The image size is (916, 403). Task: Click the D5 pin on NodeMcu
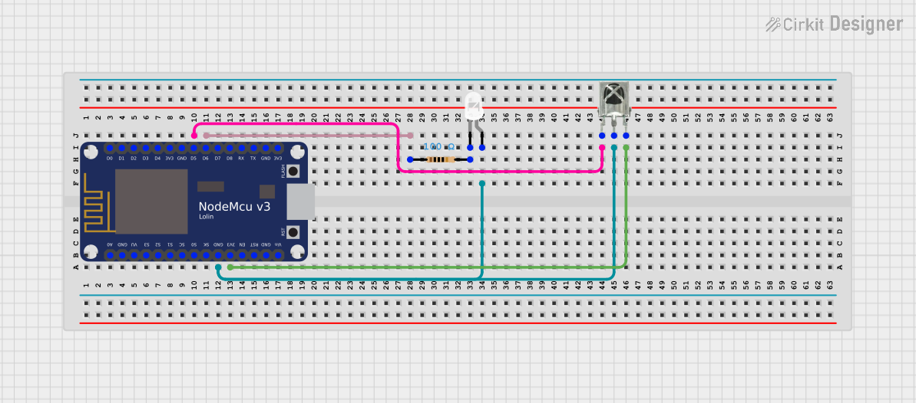193,148
